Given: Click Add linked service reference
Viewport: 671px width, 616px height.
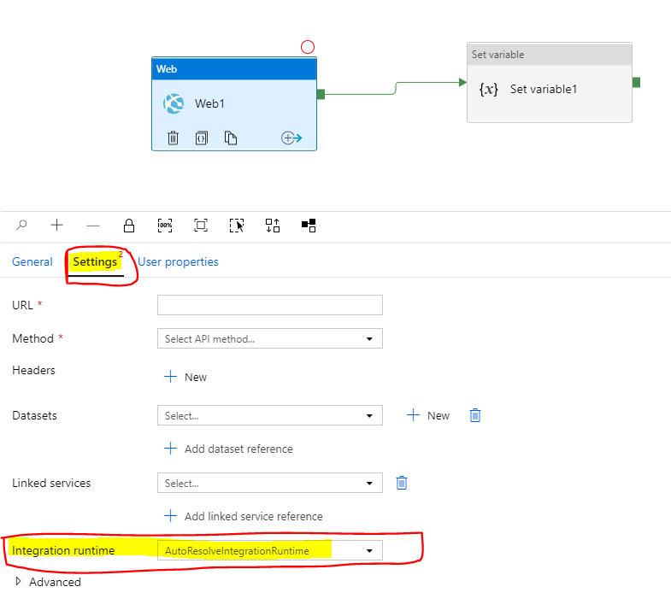Looking at the screenshot, I should (x=244, y=516).
